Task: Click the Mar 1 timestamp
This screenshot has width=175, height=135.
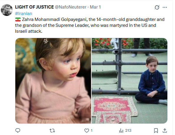Action: pos(95,7)
